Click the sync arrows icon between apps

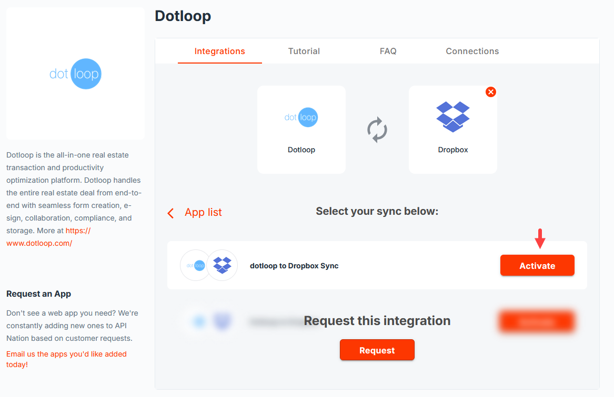click(377, 130)
